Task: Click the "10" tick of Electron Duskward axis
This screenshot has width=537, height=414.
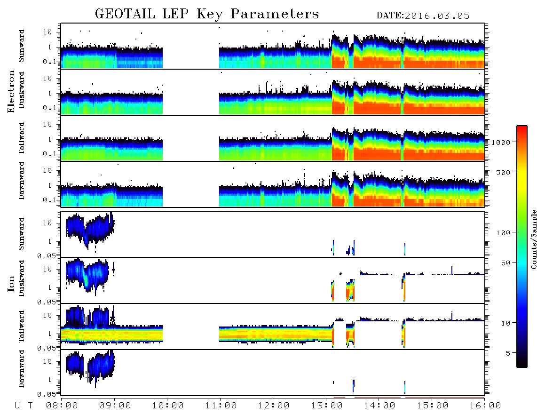Action: point(47,78)
